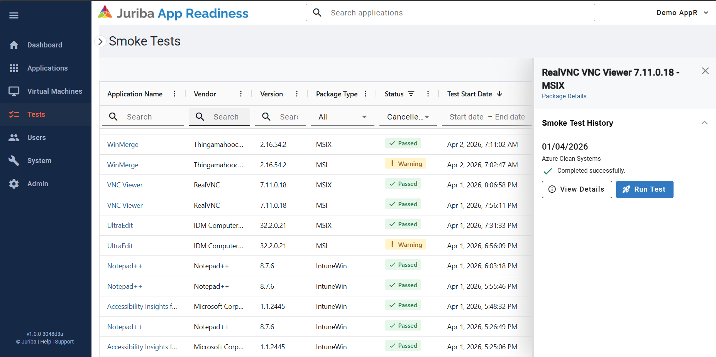This screenshot has height=357, width=716.
Task: Go to Admin in sidebar
Action: click(x=46, y=184)
